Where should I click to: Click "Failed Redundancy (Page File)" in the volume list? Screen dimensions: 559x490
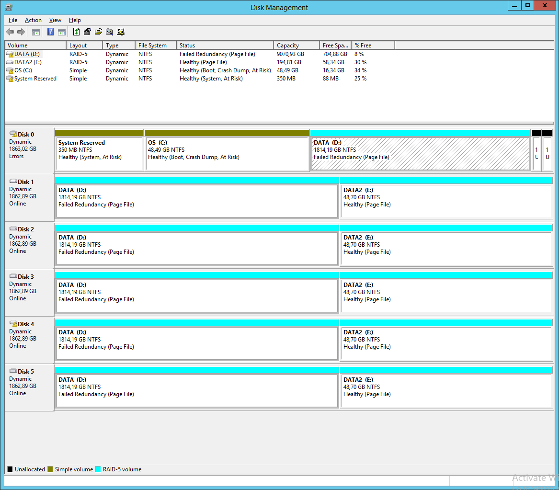(217, 54)
